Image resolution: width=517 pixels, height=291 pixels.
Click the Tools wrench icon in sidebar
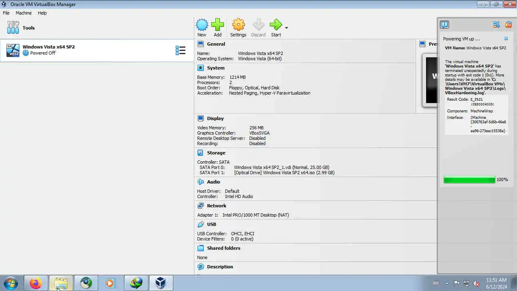(x=13, y=27)
